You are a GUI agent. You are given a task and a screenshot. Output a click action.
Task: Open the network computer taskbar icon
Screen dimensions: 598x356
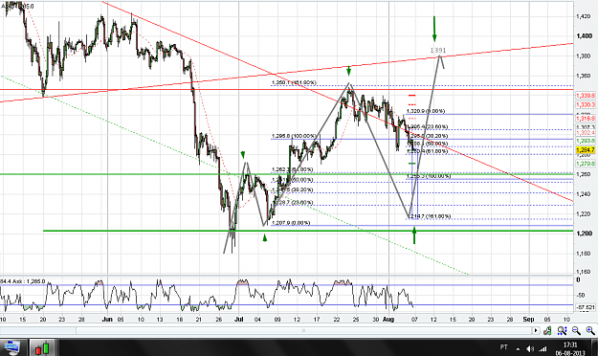click(11, 347)
